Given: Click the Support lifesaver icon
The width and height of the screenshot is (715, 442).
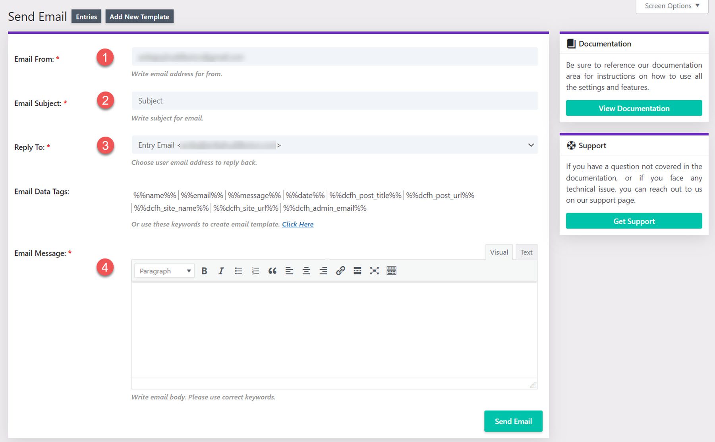Looking at the screenshot, I should (x=572, y=145).
